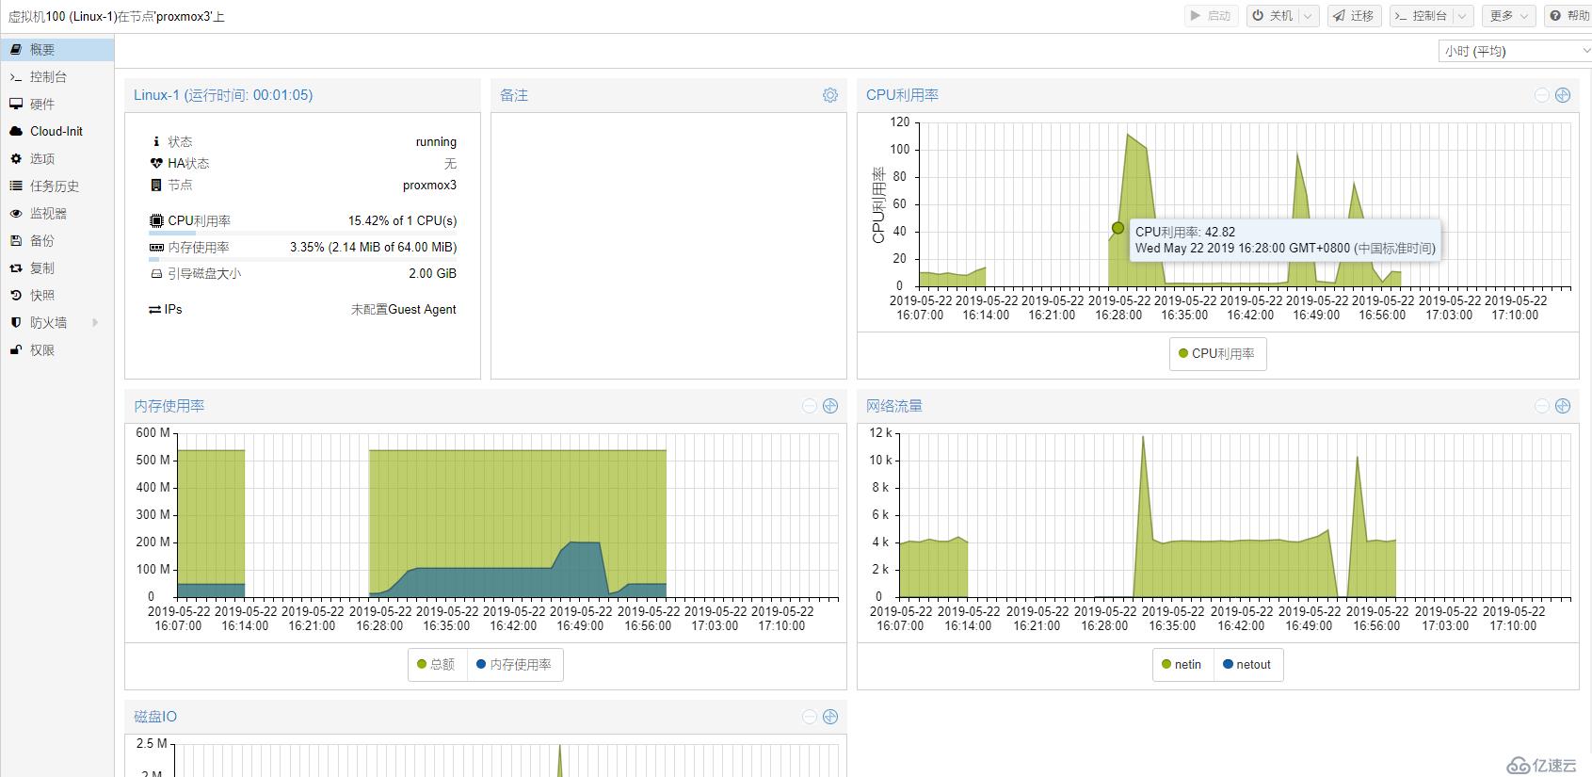Click the '15.42% of 1 CPU(s)' value
1592x777 pixels.
point(402,220)
